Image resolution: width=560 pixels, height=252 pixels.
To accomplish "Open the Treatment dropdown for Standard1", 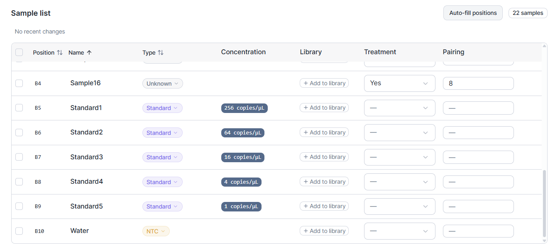I will click(400, 108).
